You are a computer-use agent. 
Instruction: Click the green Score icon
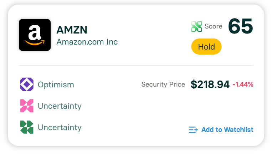point(196,26)
